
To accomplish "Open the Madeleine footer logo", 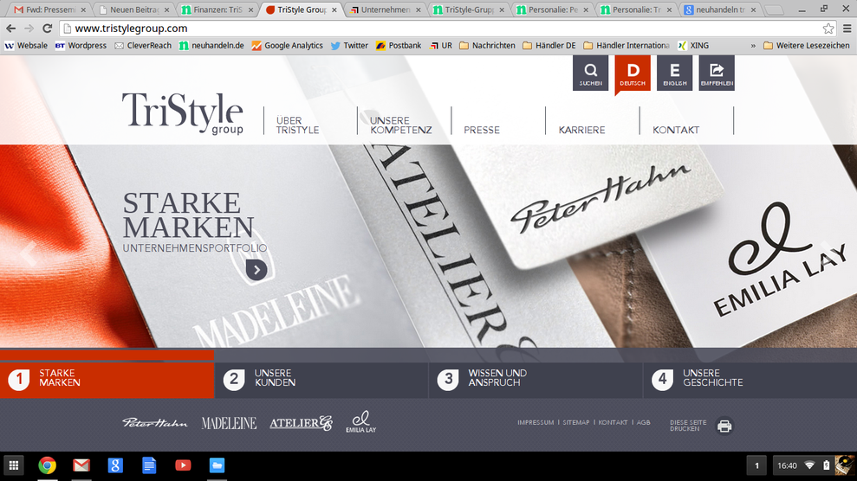I will tap(229, 423).
